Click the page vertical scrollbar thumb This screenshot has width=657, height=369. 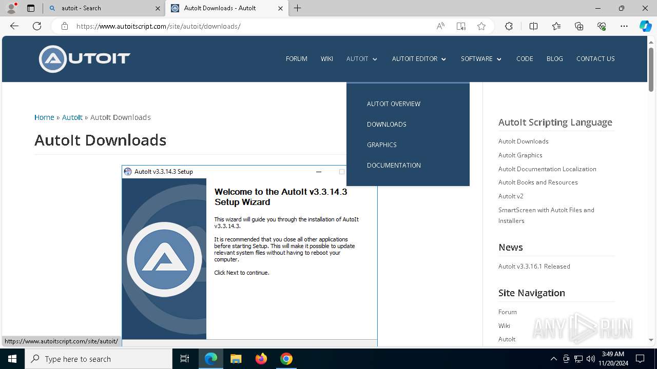click(651, 69)
